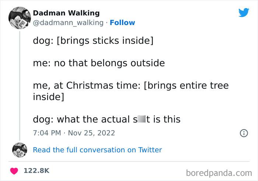Screen dimensions: 258x181
Task: Click the small avatar beside the conversation link
Action: click(20, 150)
